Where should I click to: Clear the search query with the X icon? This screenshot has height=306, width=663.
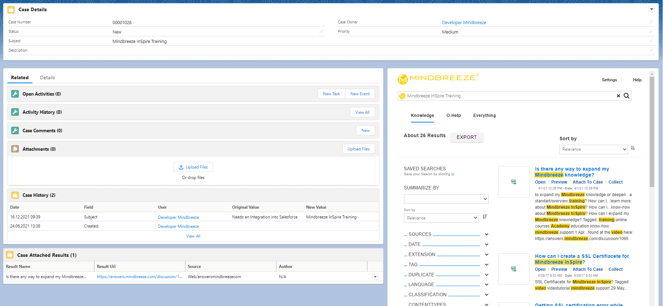[618, 96]
